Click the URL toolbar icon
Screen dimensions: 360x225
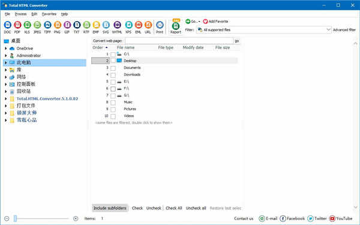click(x=148, y=25)
